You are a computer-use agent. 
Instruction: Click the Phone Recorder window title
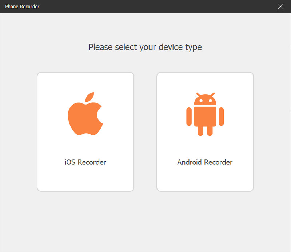click(x=22, y=7)
